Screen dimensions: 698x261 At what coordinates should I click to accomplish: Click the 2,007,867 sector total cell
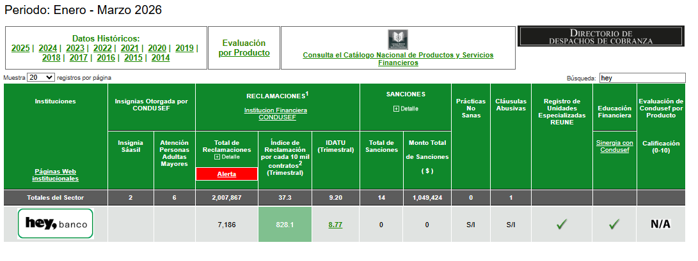coord(226,198)
